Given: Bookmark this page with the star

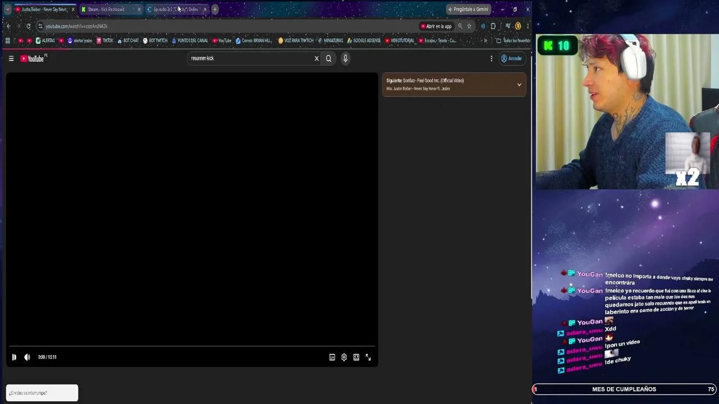Looking at the screenshot, I should pos(469,26).
